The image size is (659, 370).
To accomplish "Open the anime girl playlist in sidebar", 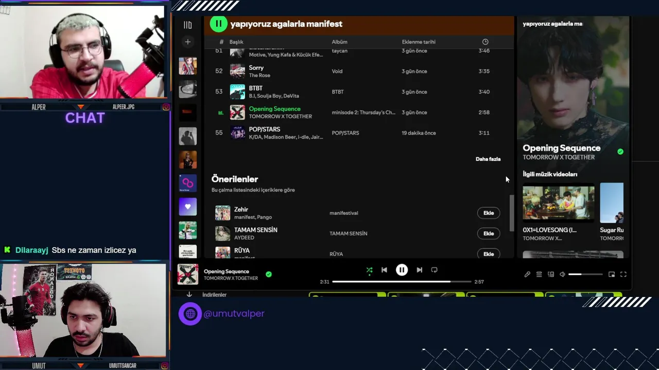I will coord(187,66).
